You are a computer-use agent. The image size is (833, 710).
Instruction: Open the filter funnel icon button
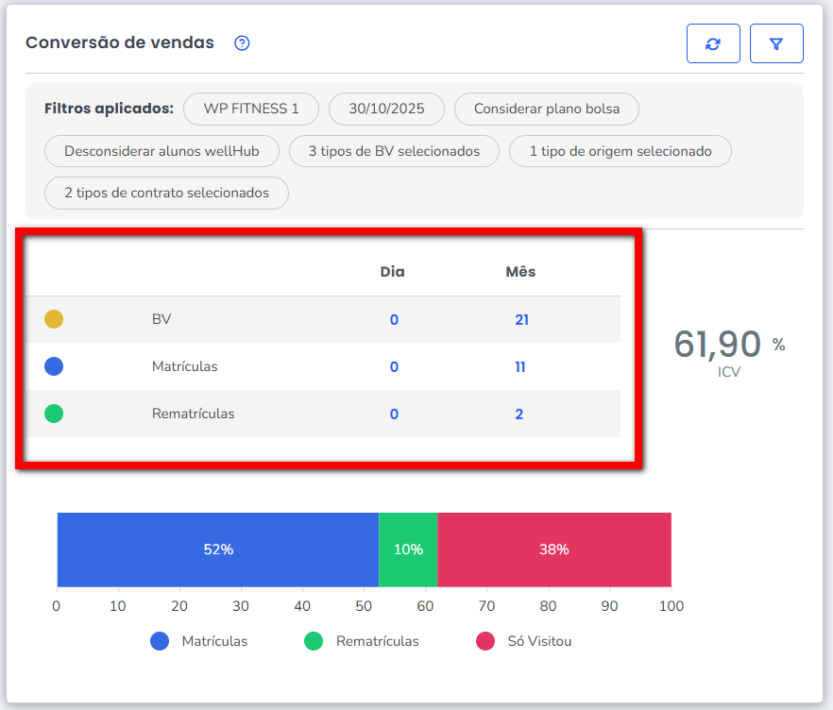776,43
